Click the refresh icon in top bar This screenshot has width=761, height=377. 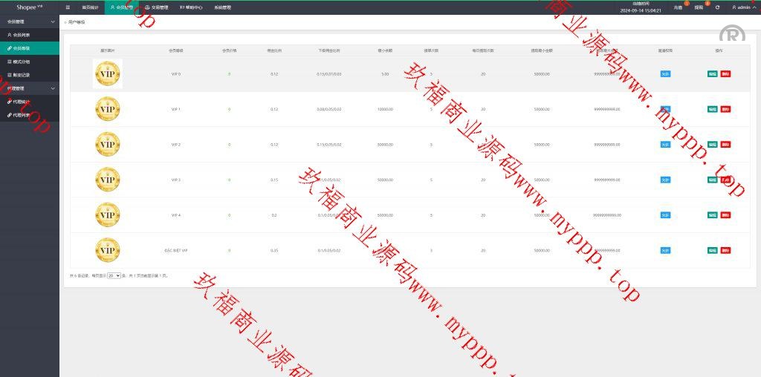(717, 7)
